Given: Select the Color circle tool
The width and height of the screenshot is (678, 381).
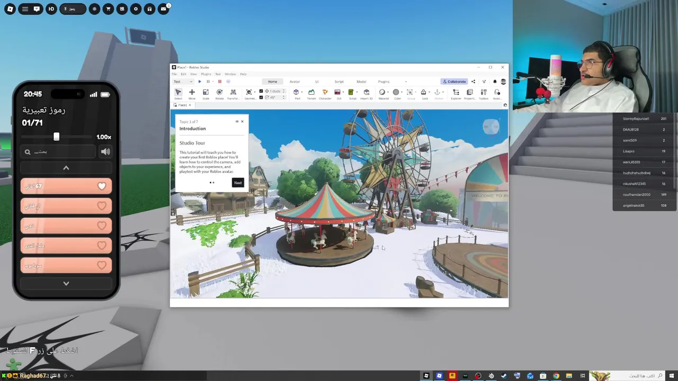Looking at the screenshot, I should 396,92.
